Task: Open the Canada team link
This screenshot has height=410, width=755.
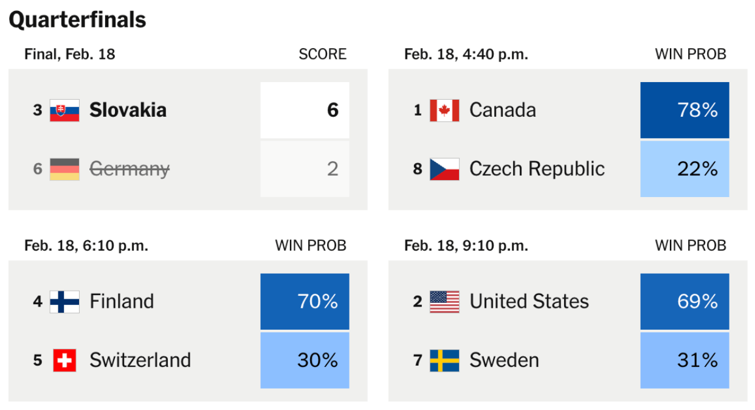Action: coord(503,110)
